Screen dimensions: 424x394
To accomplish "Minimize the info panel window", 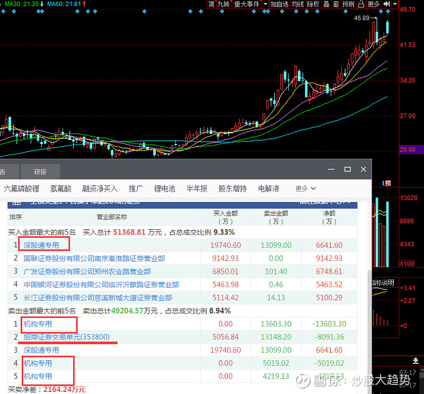I will pos(331,169).
